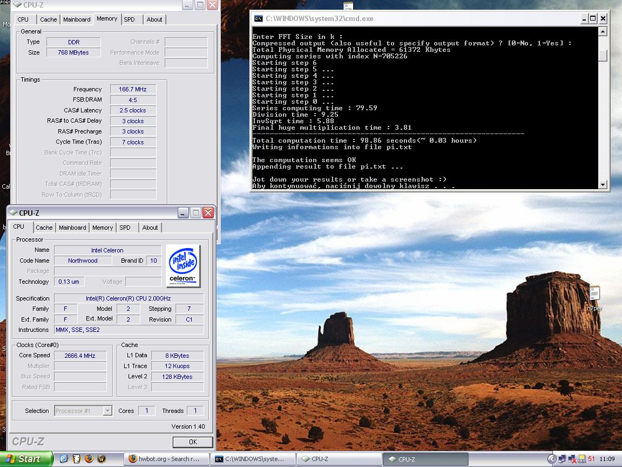Viewport: 622px width, 467px height.
Task: Click the front CPU-Z title bar icon
Action: pyautogui.click(x=13, y=213)
